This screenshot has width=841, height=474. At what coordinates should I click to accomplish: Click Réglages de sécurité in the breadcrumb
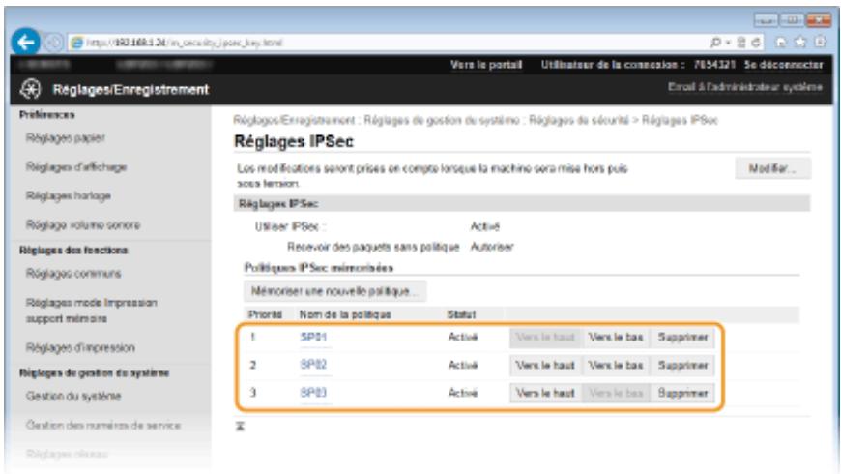point(578,120)
